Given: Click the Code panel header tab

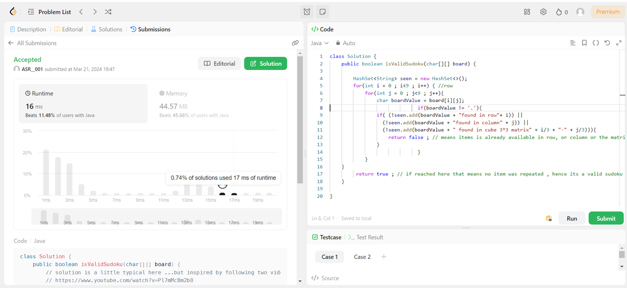Looking at the screenshot, I should point(322,29).
